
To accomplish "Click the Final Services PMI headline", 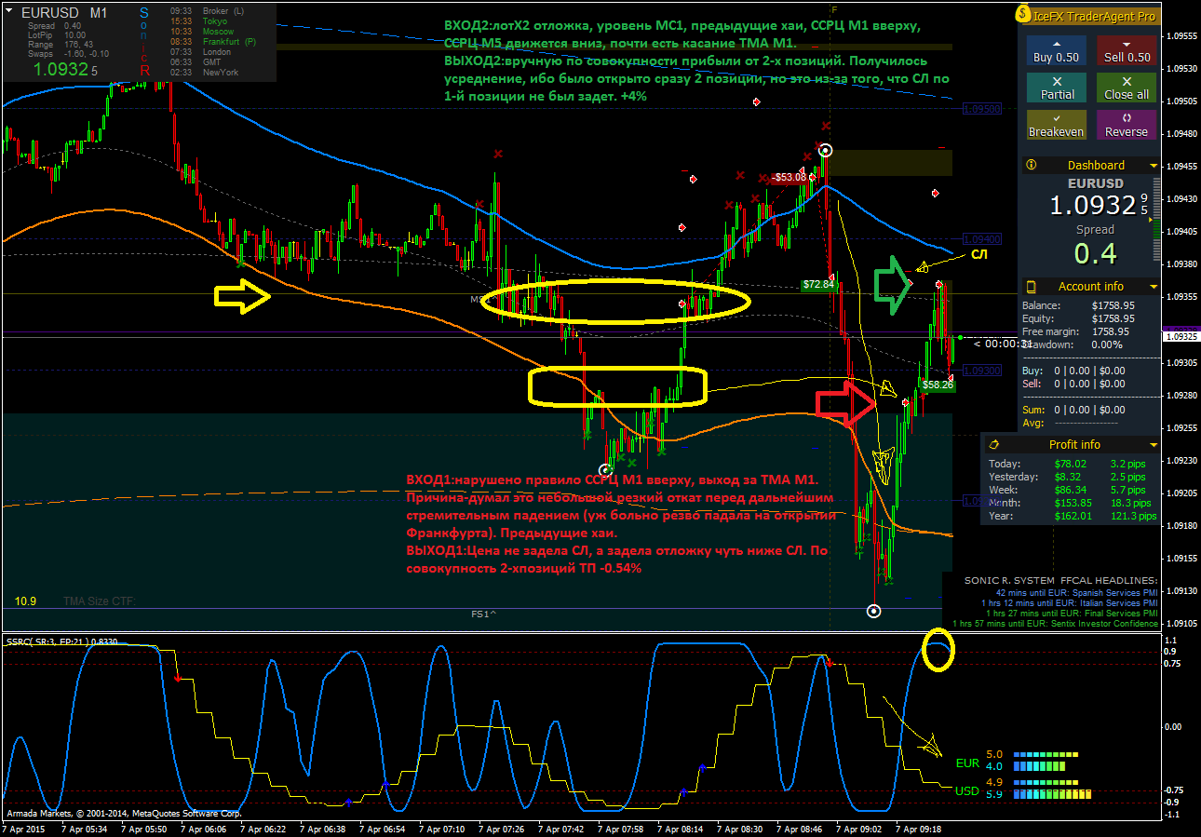I will (1073, 614).
